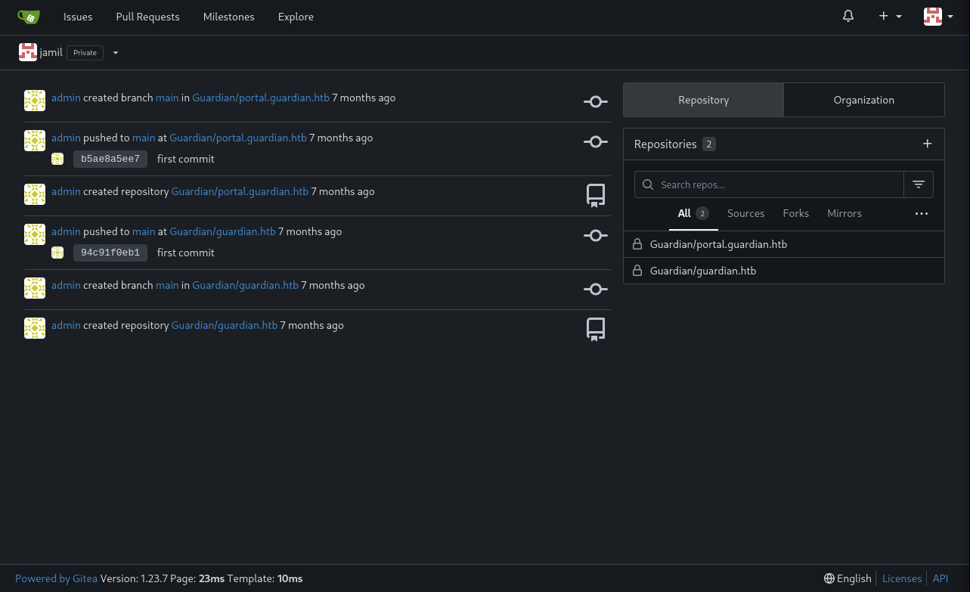Image resolution: width=970 pixels, height=592 pixels.
Task: Click the three-dots menu beside Mirrors
Action: (921, 214)
